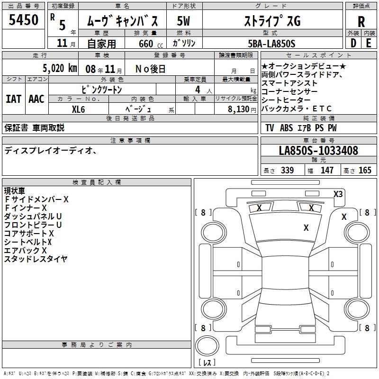Viewport: 379px width, 379px height.
Task: Select the later-shipped items 保証書 車両取説
Action: click(x=34, y=127)
